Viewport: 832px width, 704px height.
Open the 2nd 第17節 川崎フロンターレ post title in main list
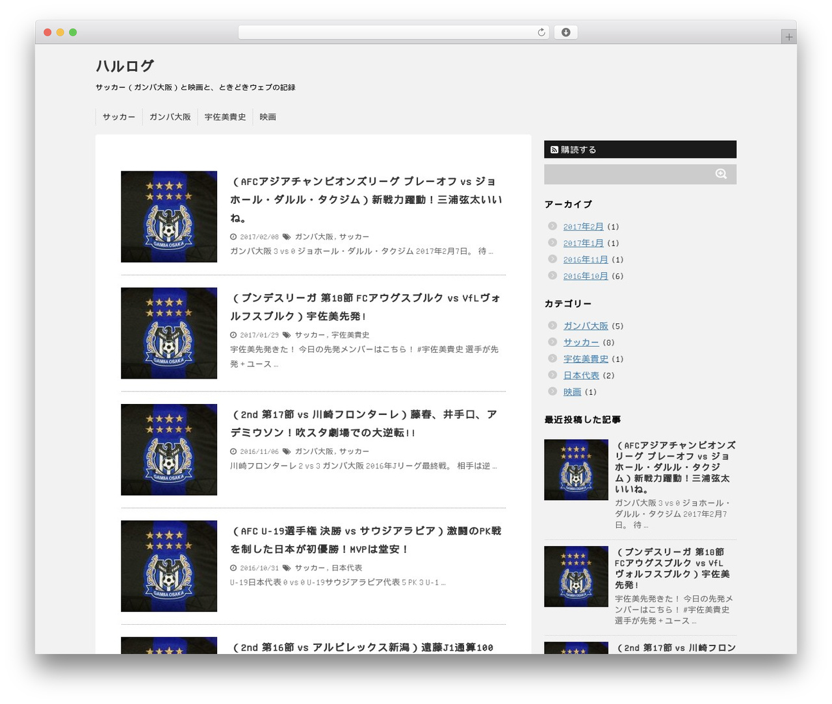tap(363, 423)
